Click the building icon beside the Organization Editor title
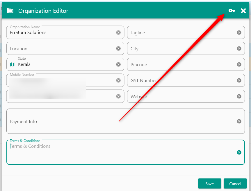 pos(10,10)
